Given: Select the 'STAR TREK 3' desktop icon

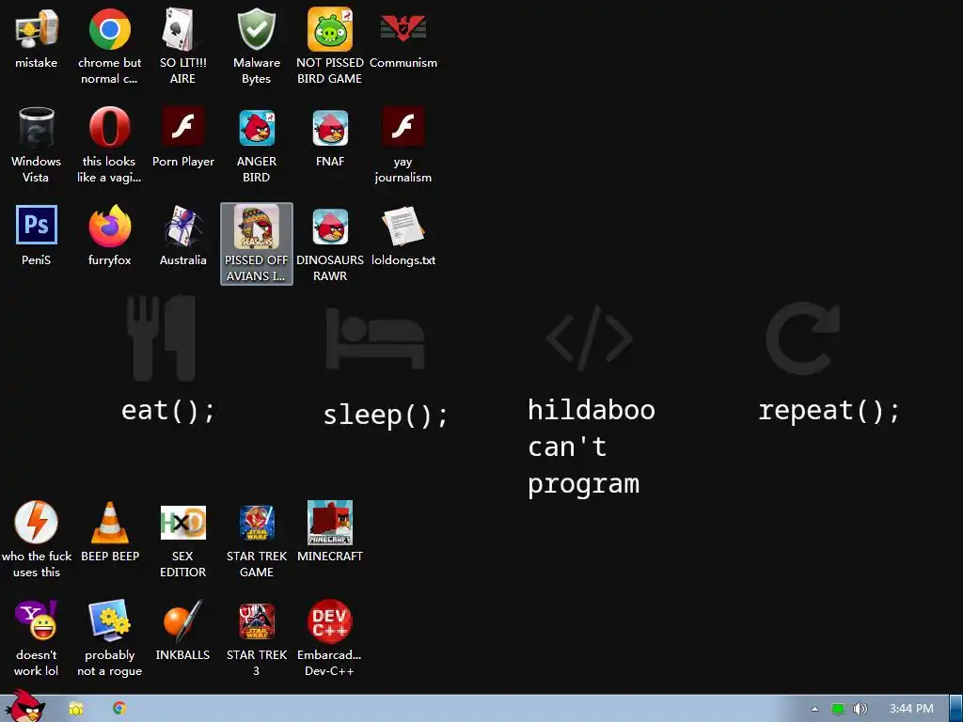Looking at the screenshot, I should tap(256, 621).
